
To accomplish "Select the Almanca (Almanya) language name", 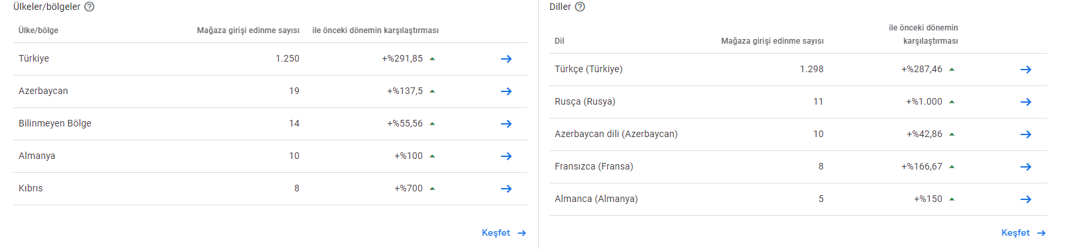I will point(596,199).
